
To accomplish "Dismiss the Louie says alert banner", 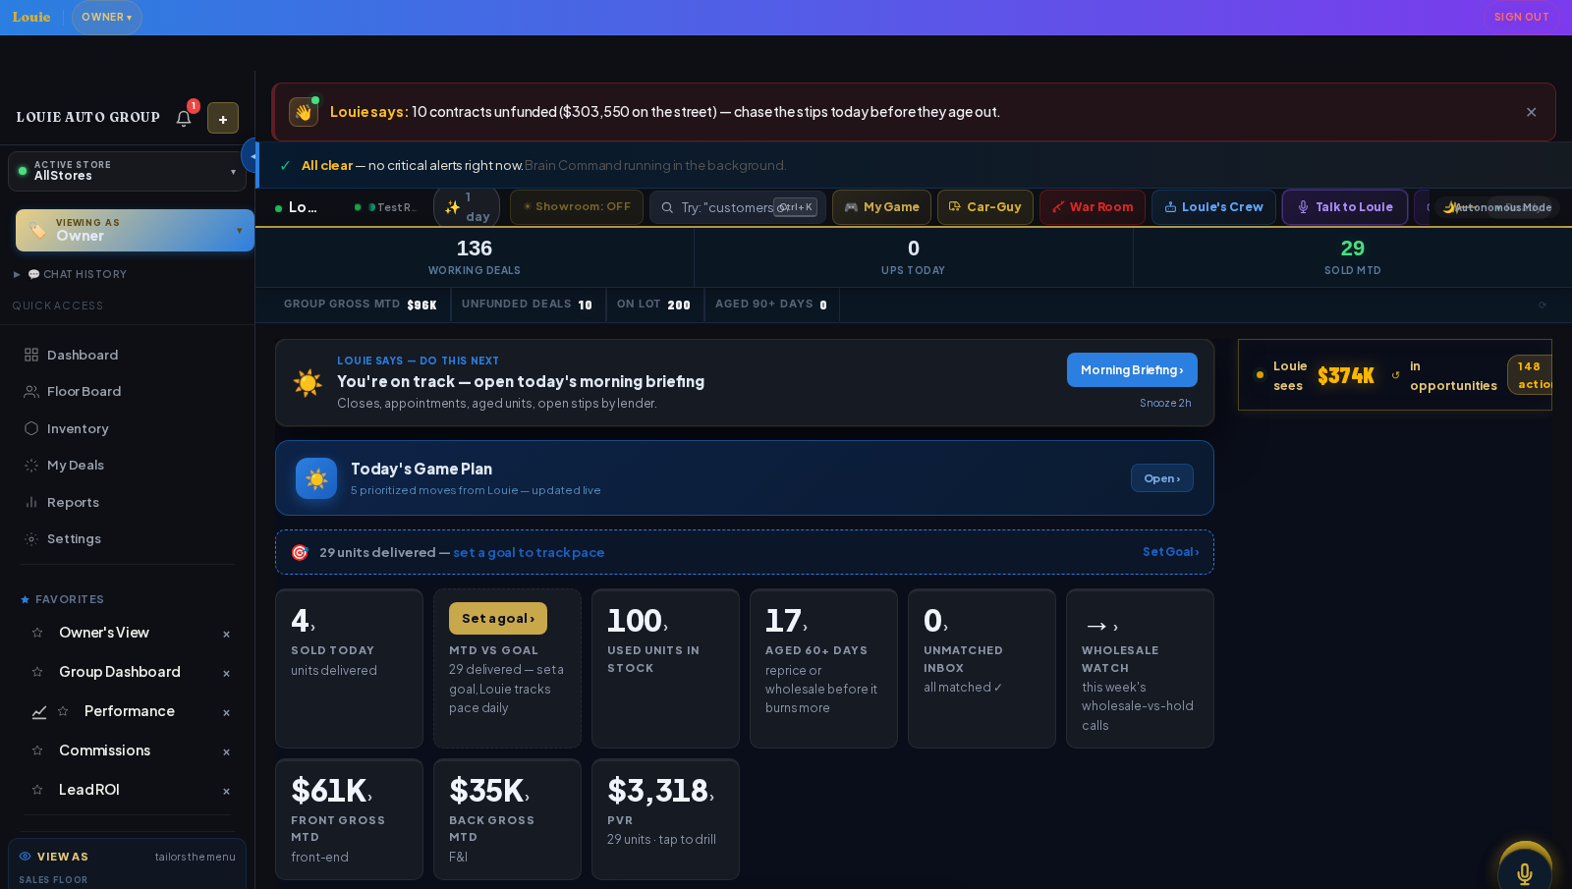I will [x=1531, y=112].
